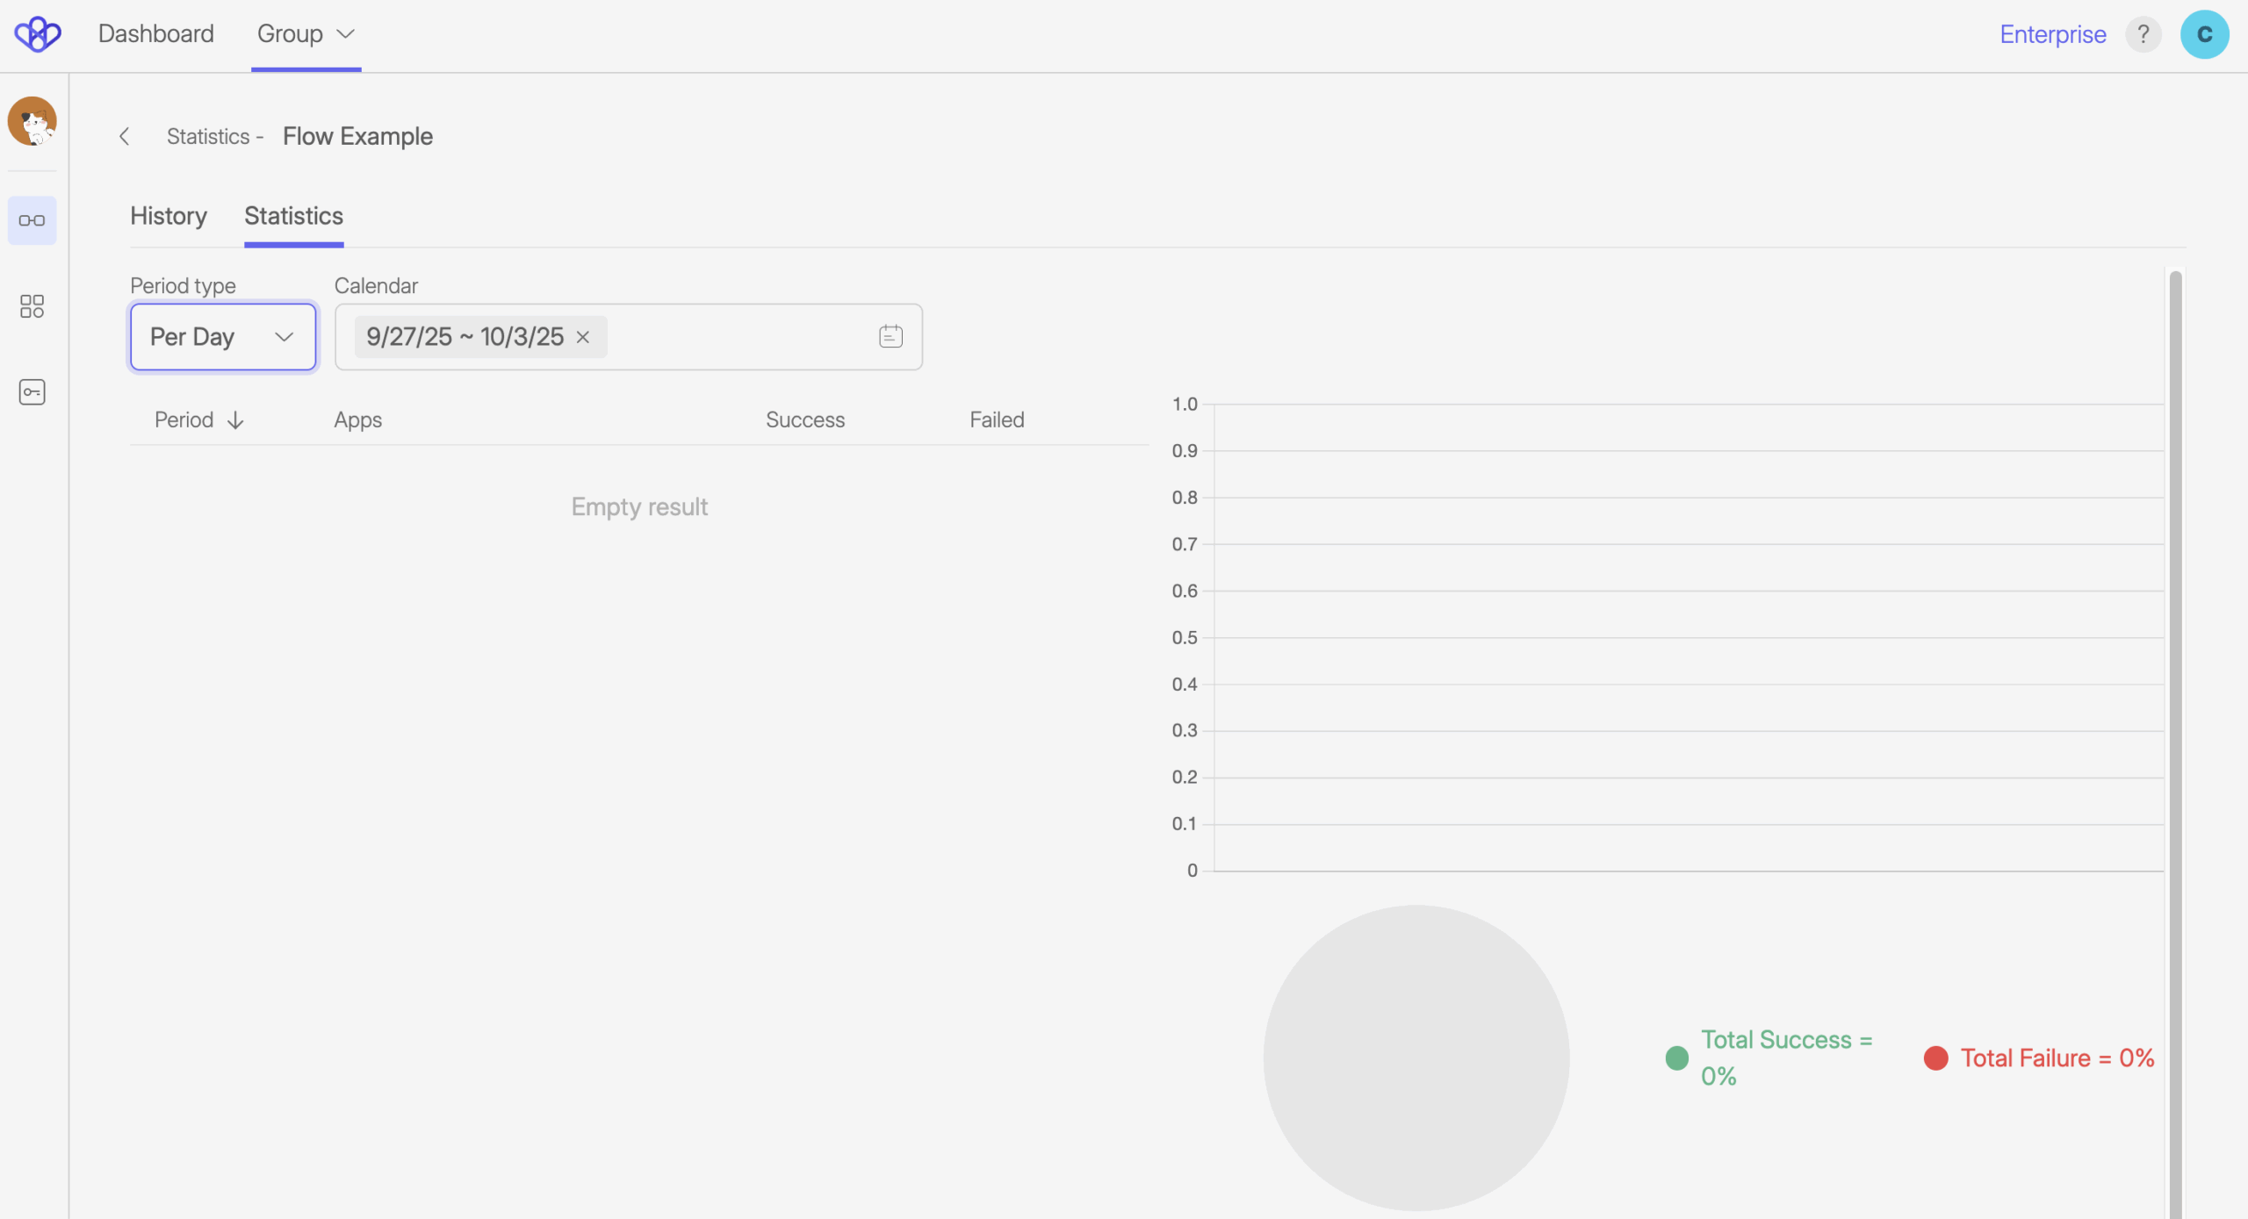2248x1219 pixels.
Task: Click the app logo icon
Action: tap(37, 34)
